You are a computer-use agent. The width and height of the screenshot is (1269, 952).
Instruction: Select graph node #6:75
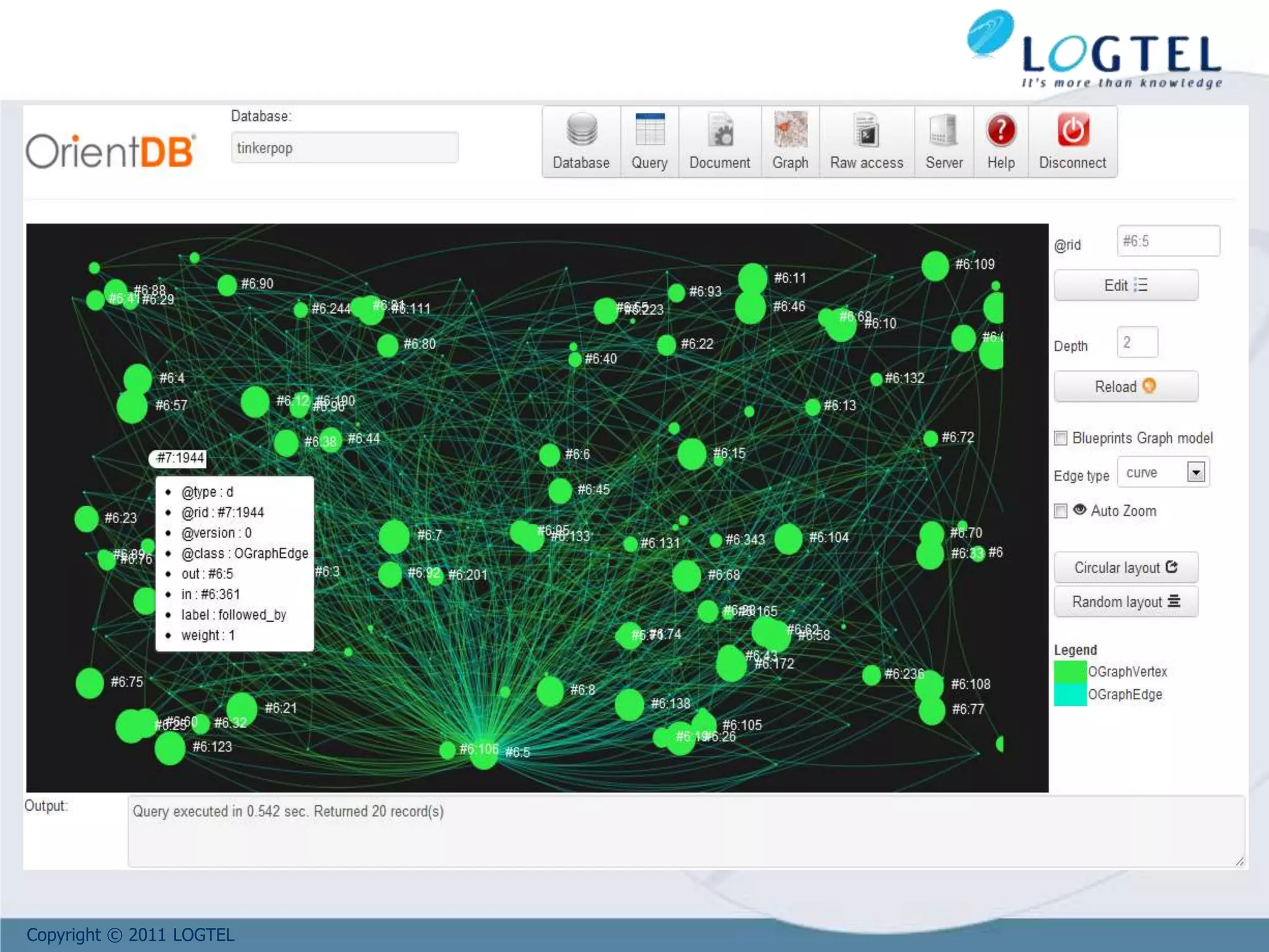[89, 683]
